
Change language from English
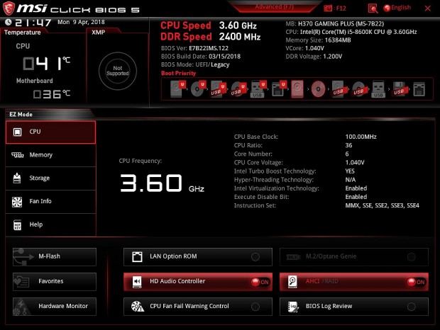(397, 8)
